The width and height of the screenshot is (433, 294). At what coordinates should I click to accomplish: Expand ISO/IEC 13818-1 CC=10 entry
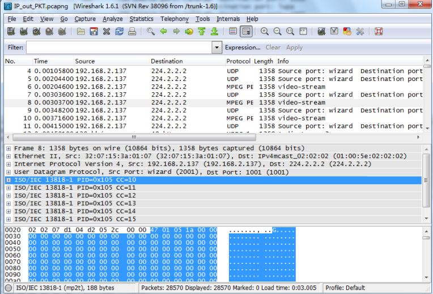9,180
